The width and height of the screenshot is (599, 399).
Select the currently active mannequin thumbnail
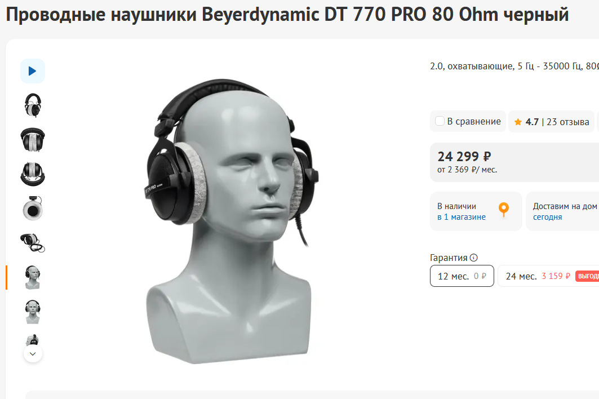pyautogui.click(x=33, y=277)
